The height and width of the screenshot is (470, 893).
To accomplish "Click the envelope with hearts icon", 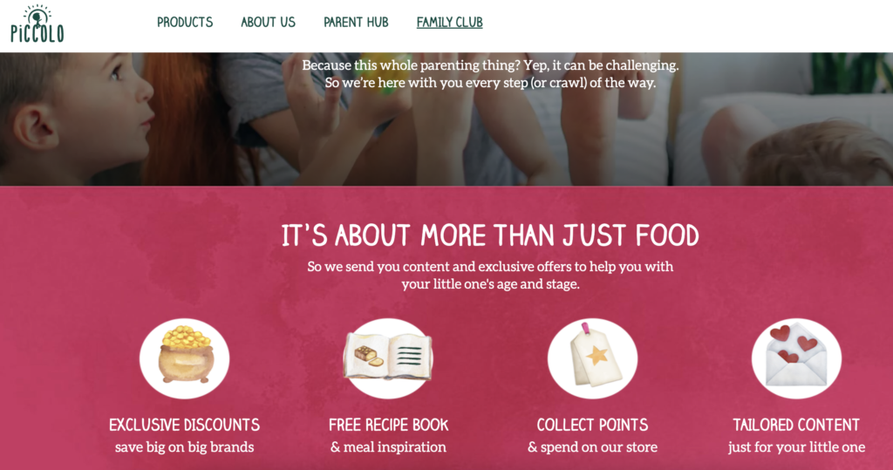I will [796, 358].
